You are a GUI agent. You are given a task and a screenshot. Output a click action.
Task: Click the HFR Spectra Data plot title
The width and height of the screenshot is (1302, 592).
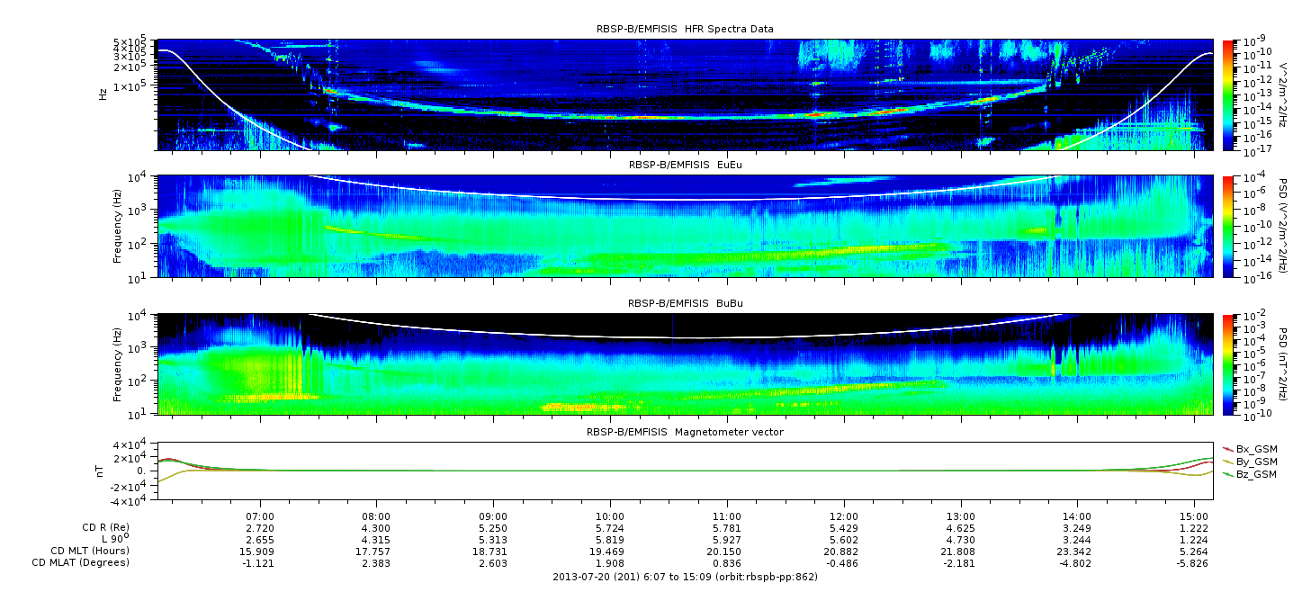click(685, 29)
